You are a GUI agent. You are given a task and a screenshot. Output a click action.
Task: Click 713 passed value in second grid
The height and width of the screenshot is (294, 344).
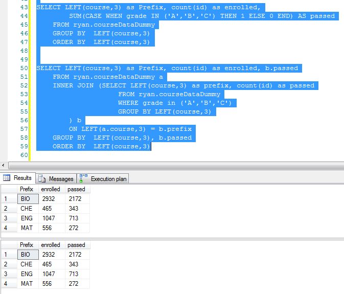point(77,274)
